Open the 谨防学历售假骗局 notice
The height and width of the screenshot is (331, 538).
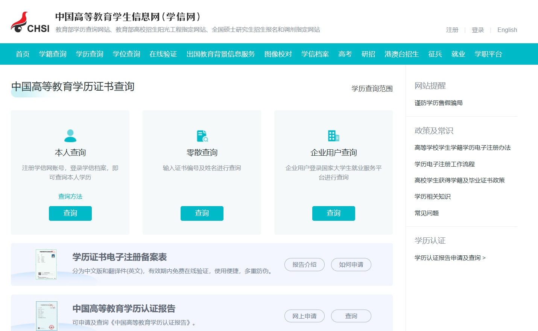[438, 103]
